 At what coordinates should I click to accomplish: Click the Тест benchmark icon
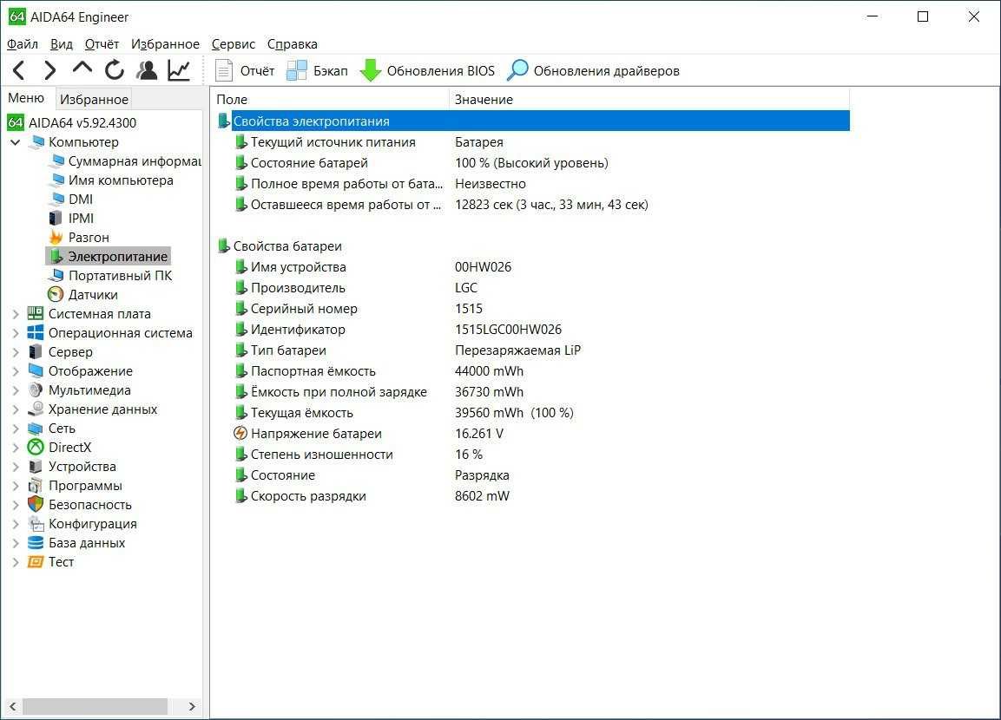click(x=36, y=562)
